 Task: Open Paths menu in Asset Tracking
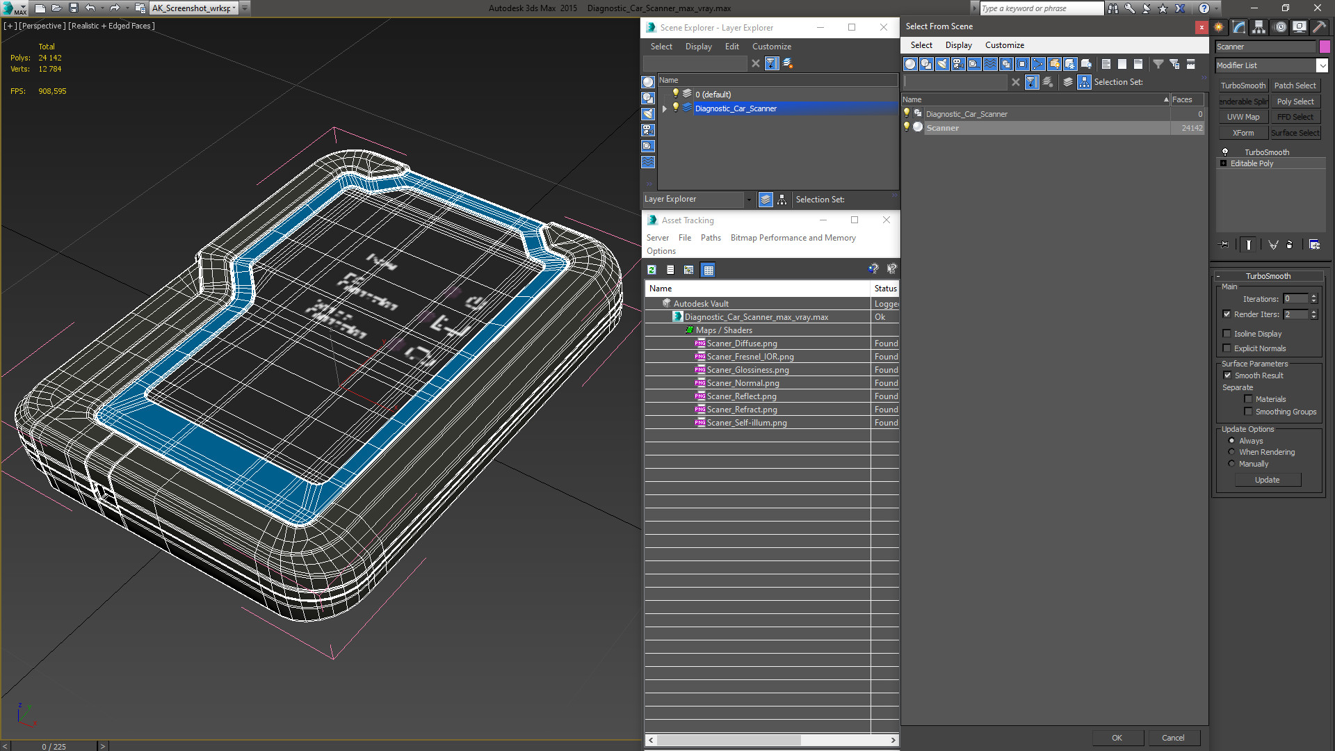pyautogui.click(x=711, y=238)
